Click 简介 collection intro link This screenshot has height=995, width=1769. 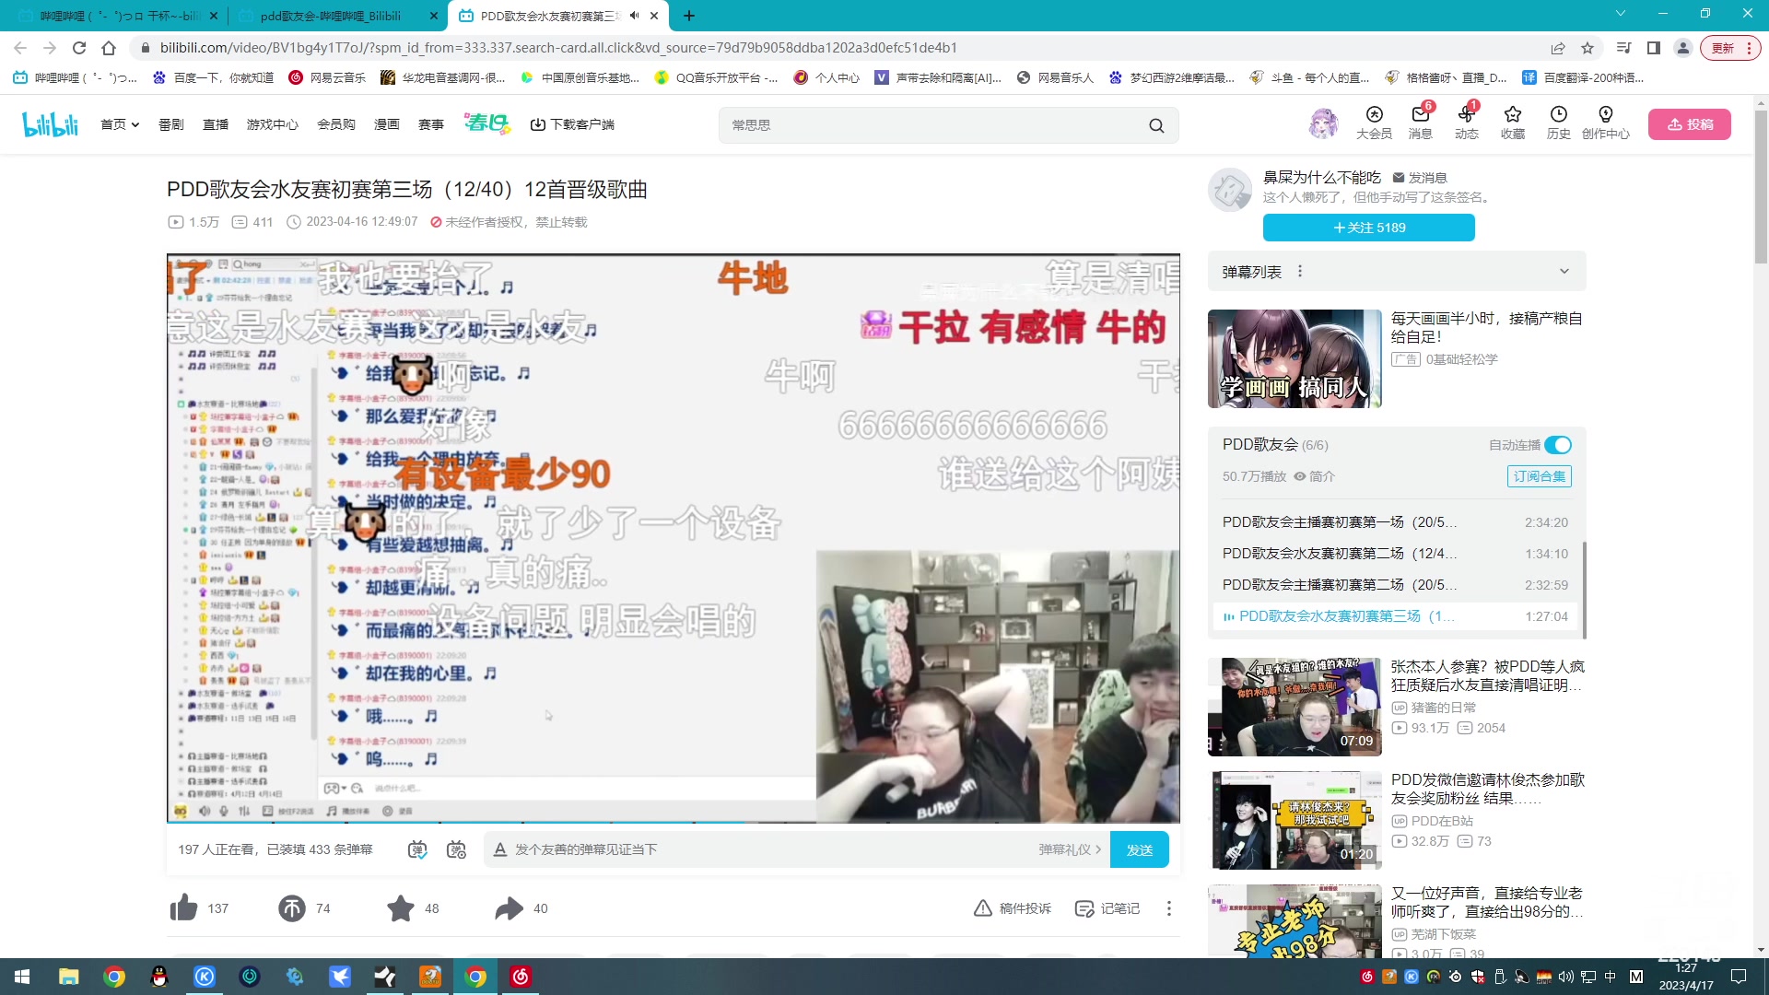[x=1314, y=476]
